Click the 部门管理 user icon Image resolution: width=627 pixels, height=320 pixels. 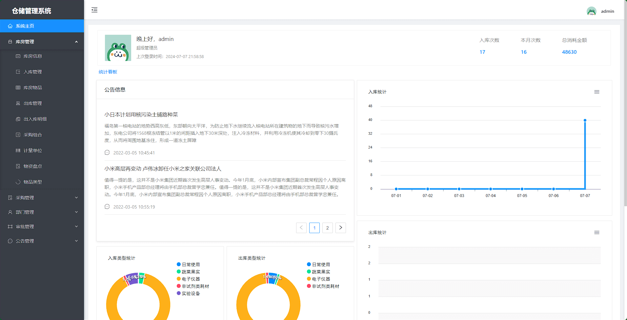coord(10,212)
